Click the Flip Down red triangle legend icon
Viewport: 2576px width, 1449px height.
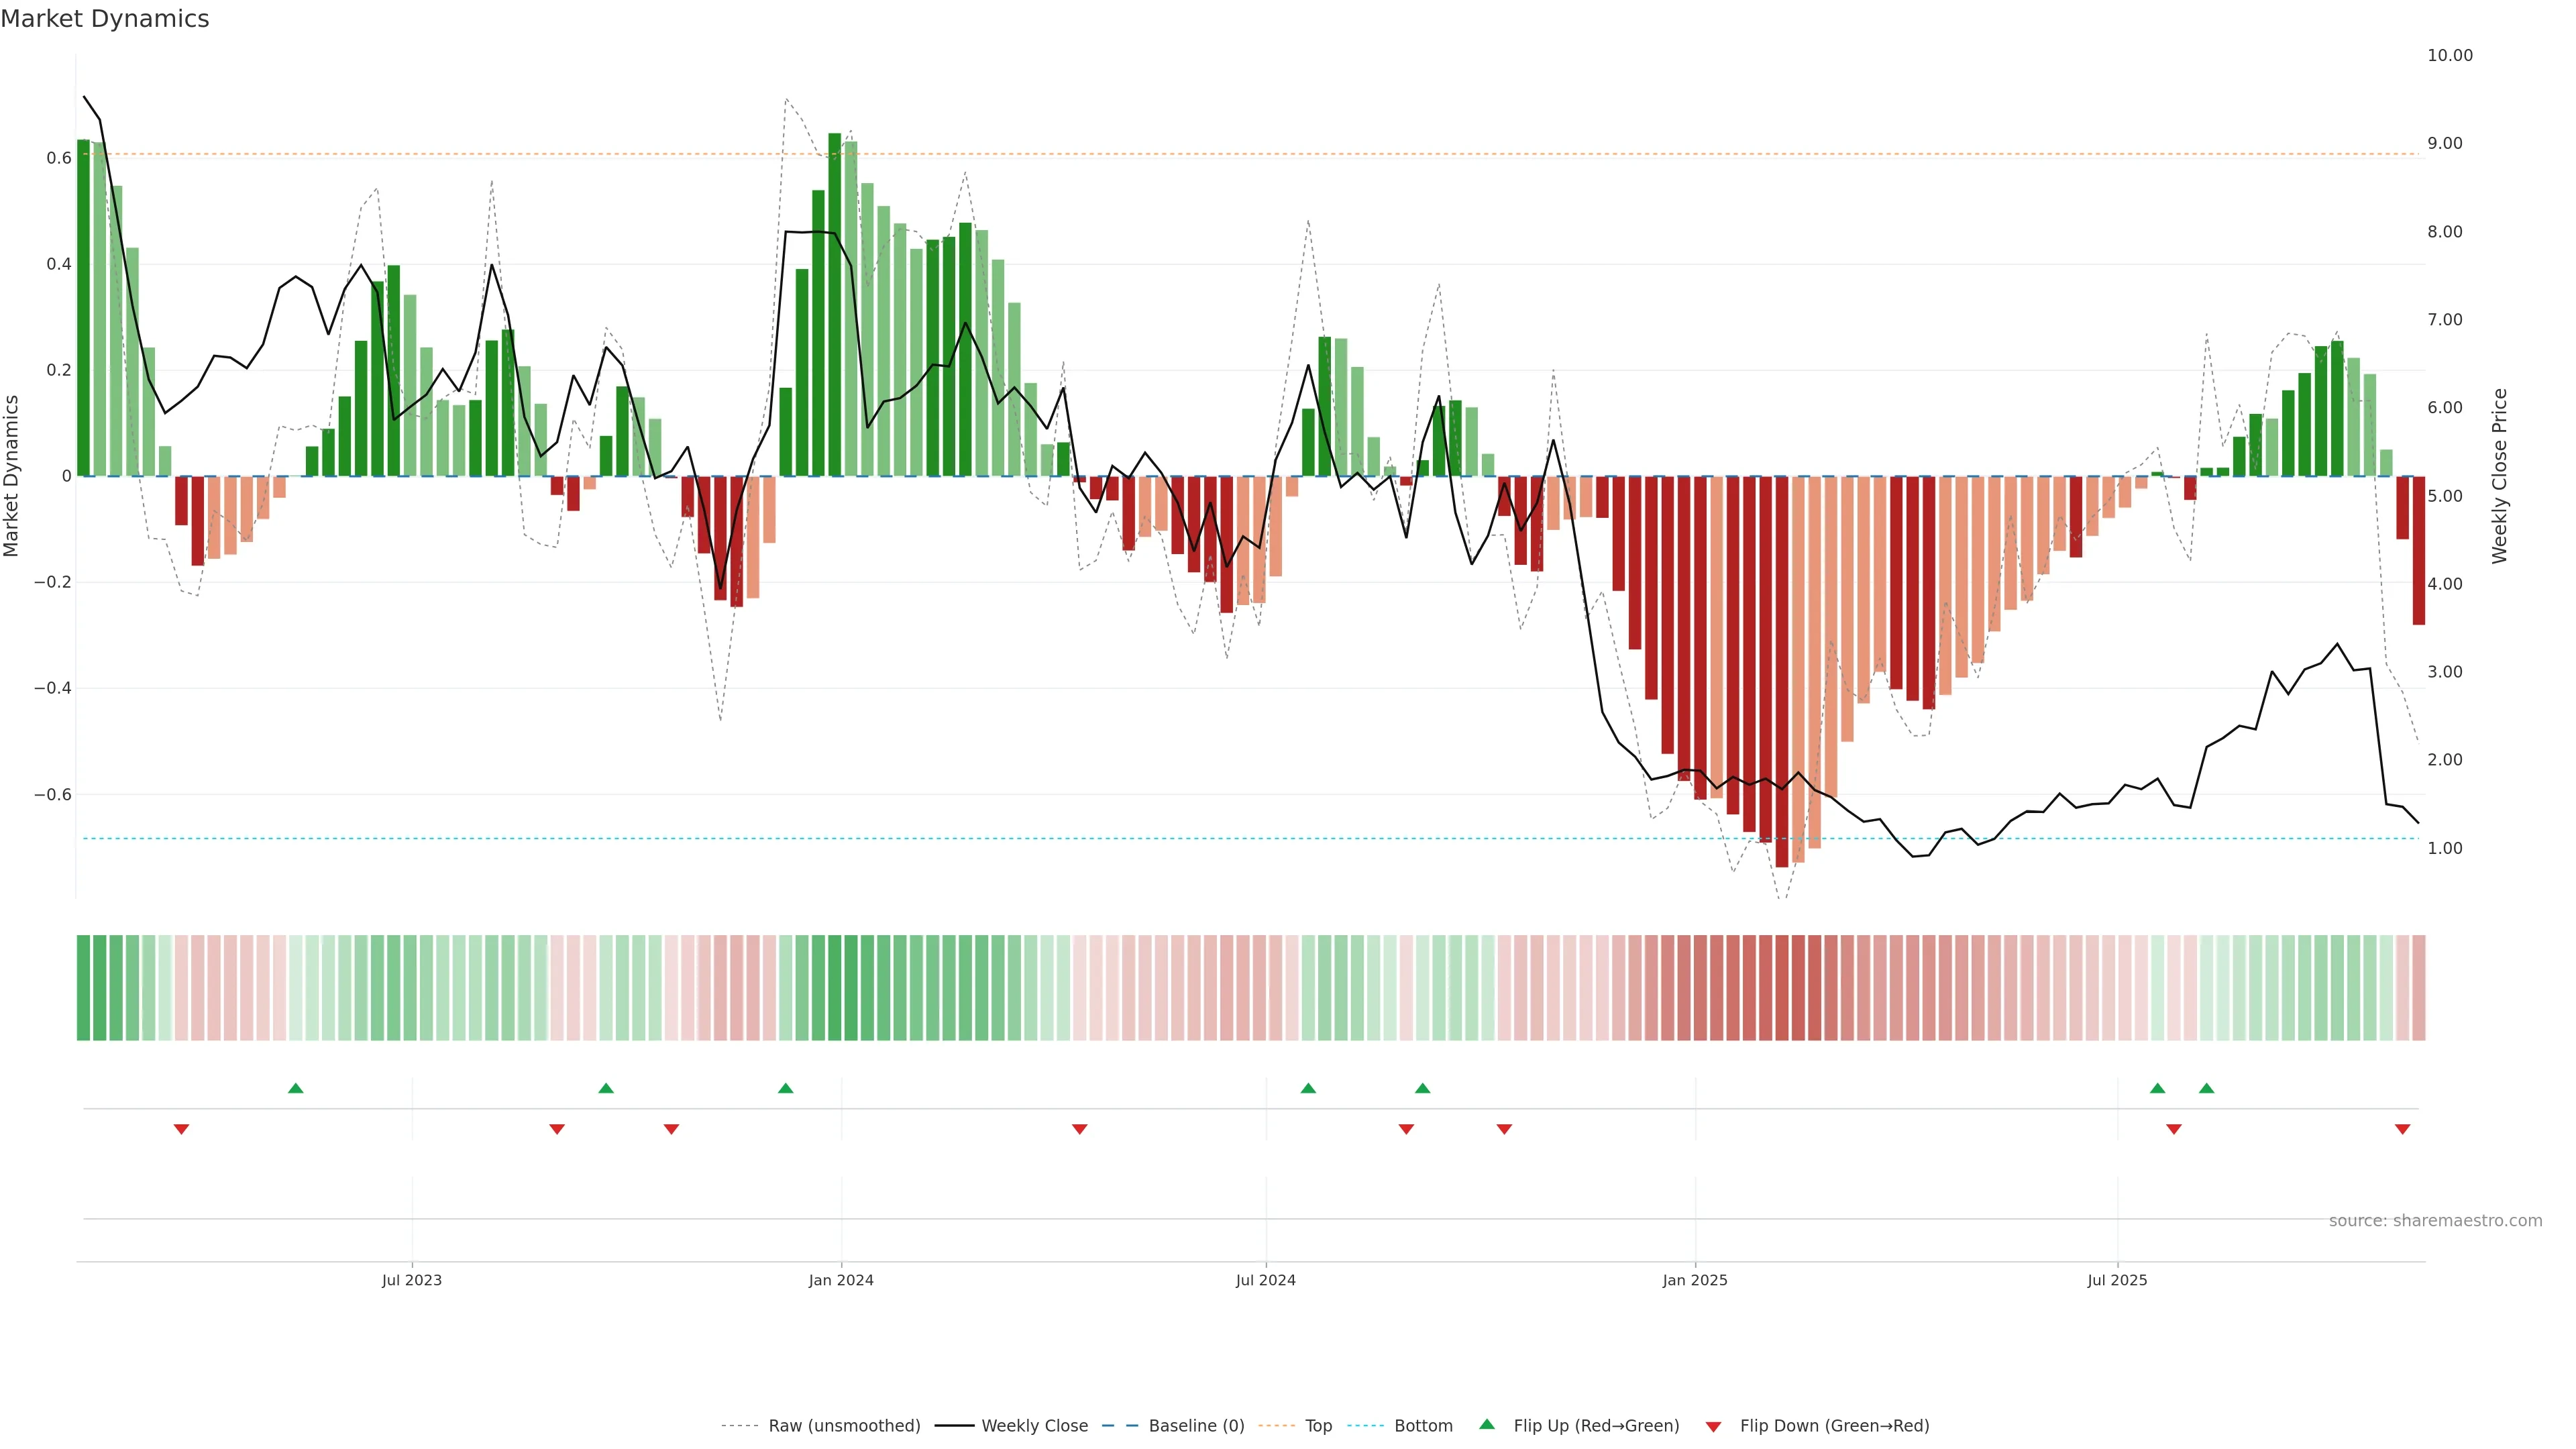point(1713,1426)
